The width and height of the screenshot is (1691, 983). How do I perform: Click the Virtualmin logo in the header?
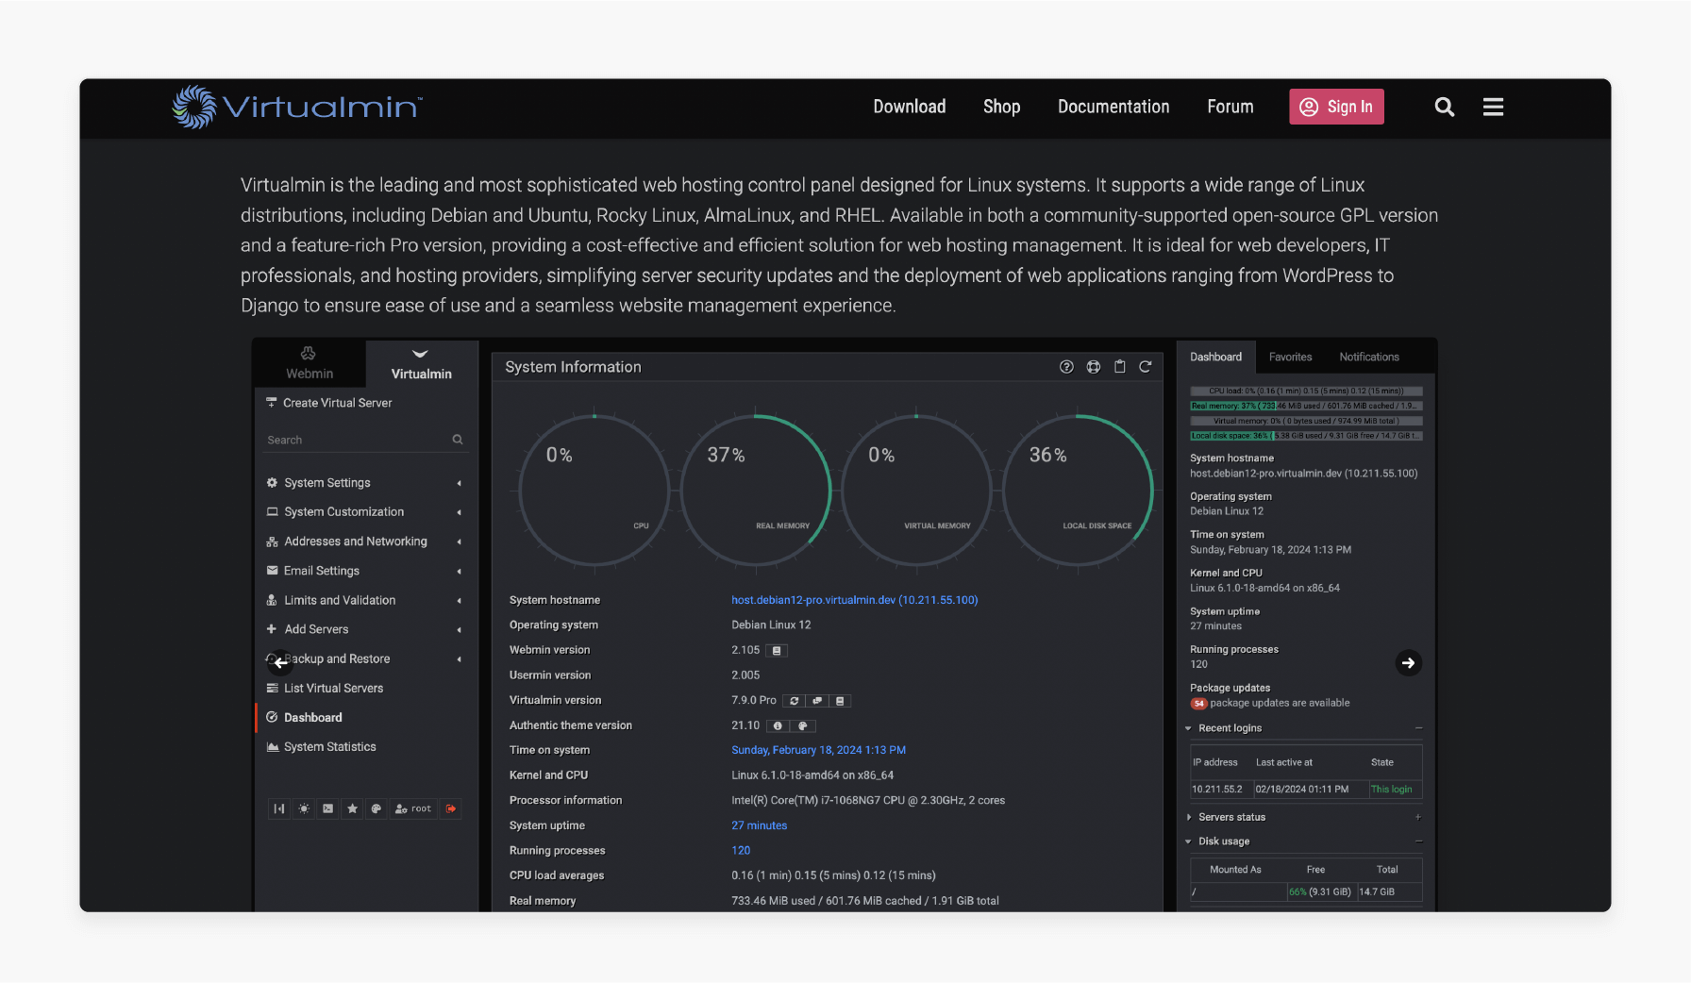tap(297, 107)
